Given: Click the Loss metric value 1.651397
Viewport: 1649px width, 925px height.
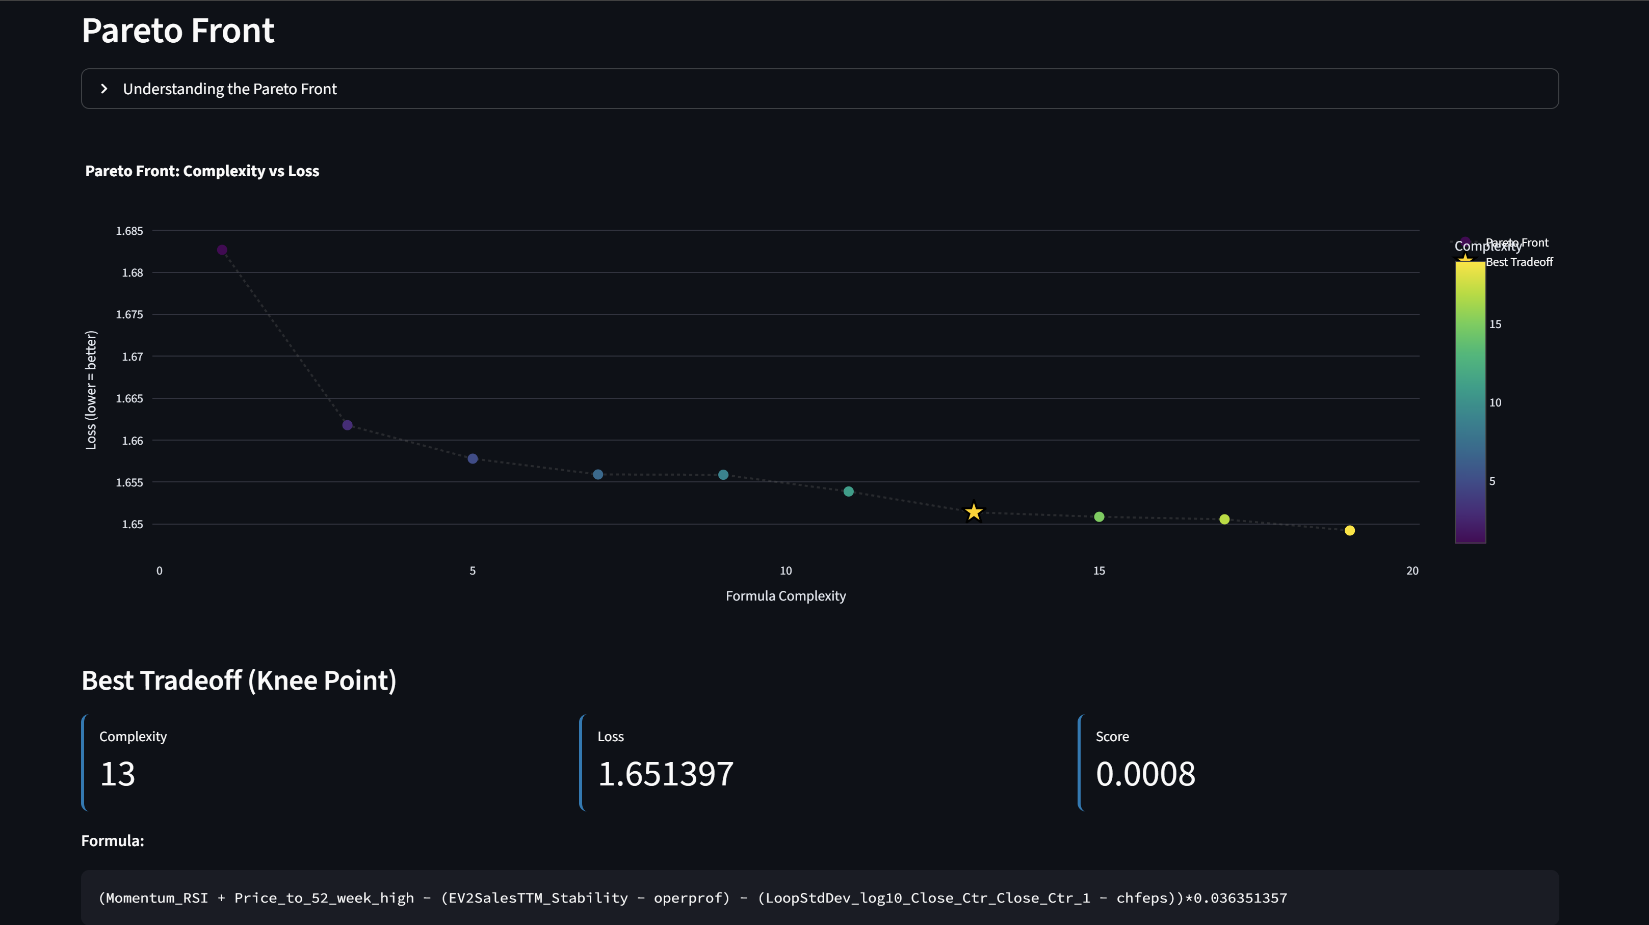Looking at the screenshot, I should click(x=665, y=774).
